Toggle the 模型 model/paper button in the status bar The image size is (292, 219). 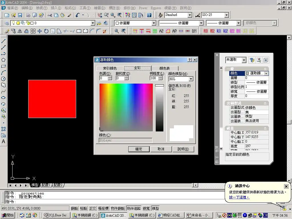[155, 208]
